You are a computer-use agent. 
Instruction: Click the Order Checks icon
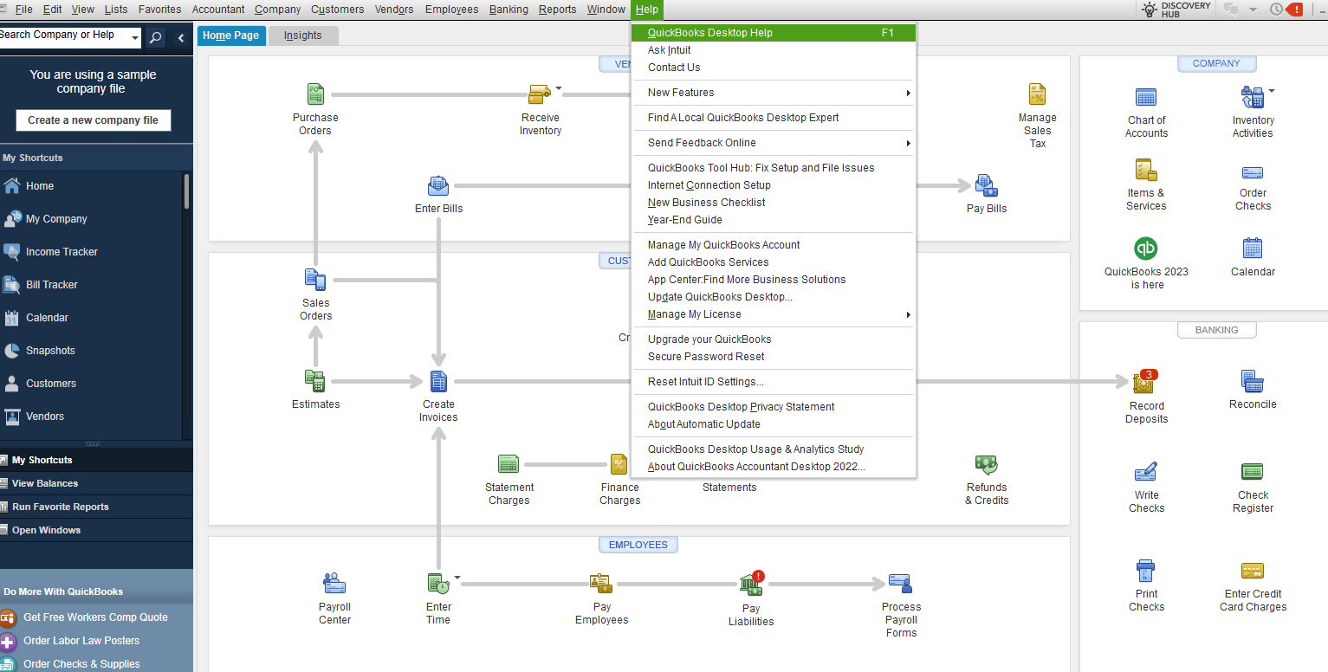[x=1253, y=172]
